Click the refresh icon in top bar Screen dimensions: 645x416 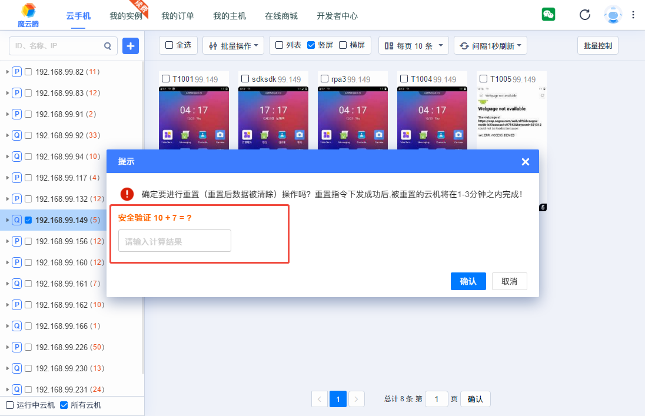tap(584, 15)
